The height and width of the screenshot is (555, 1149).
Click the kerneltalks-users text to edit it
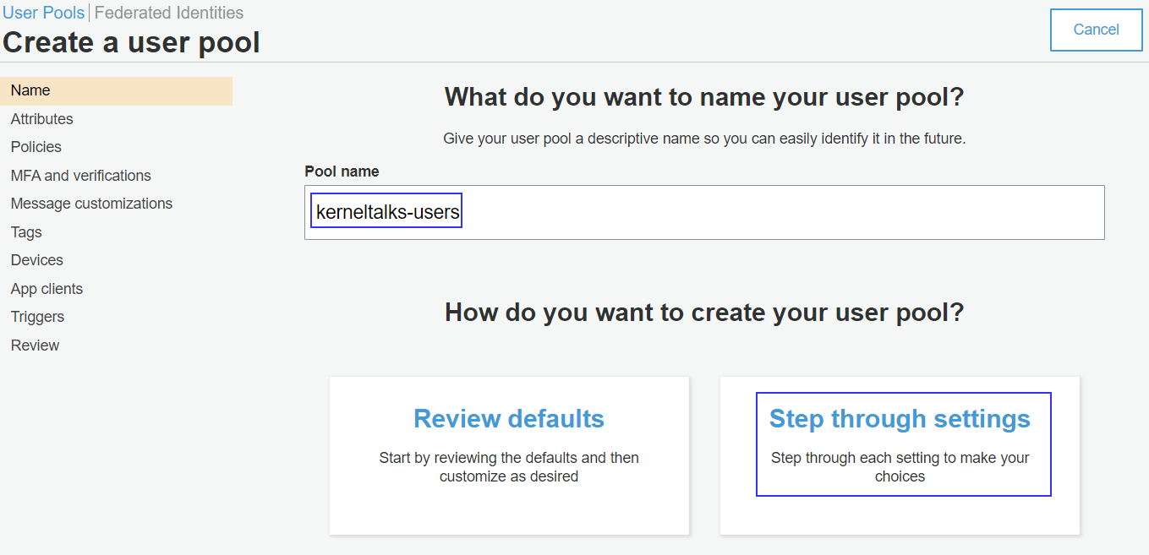point(386,209)
